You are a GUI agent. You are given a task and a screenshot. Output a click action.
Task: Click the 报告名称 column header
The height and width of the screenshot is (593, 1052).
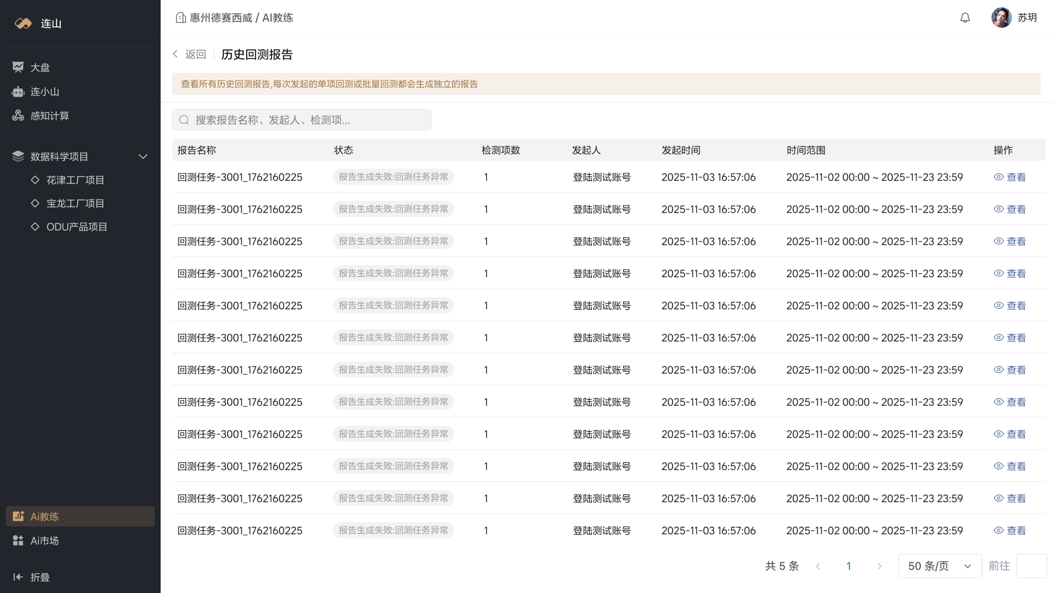(197, 150)
